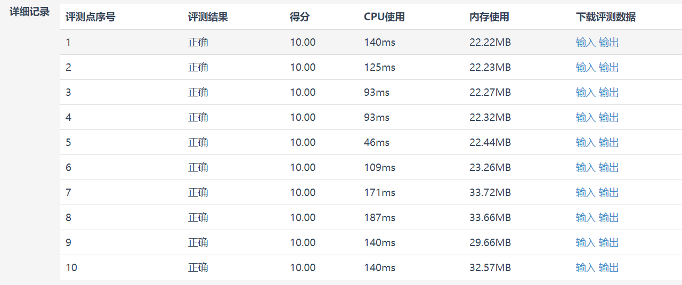Get the 输入 data for row 5
The width and height of the screenshot is (682, 285).
586,143
